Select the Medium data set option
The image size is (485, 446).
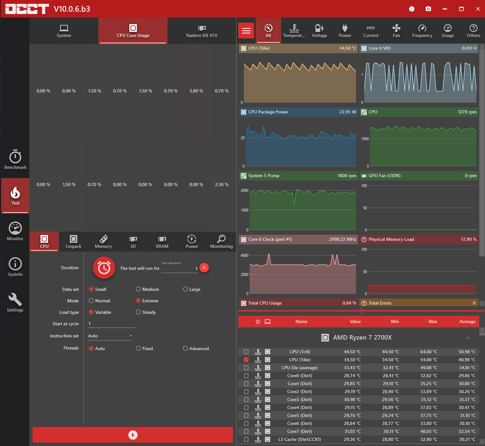tap(147, 289)
